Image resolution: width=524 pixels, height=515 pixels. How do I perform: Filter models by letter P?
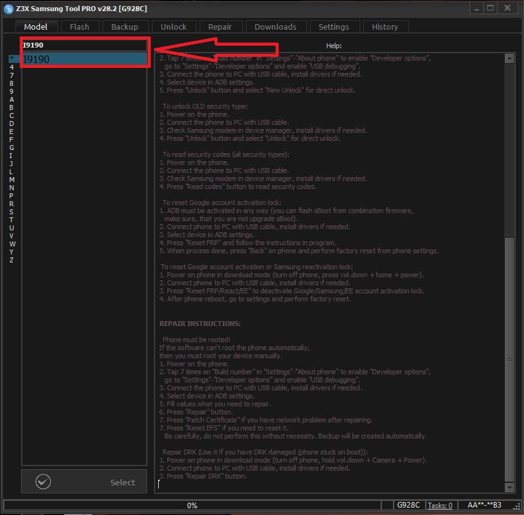pos(11,196)
